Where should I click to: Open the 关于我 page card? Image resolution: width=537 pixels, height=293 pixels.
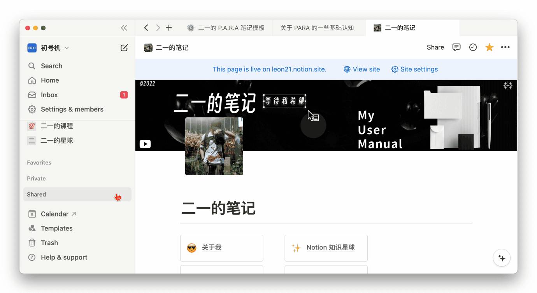(221, 248)
